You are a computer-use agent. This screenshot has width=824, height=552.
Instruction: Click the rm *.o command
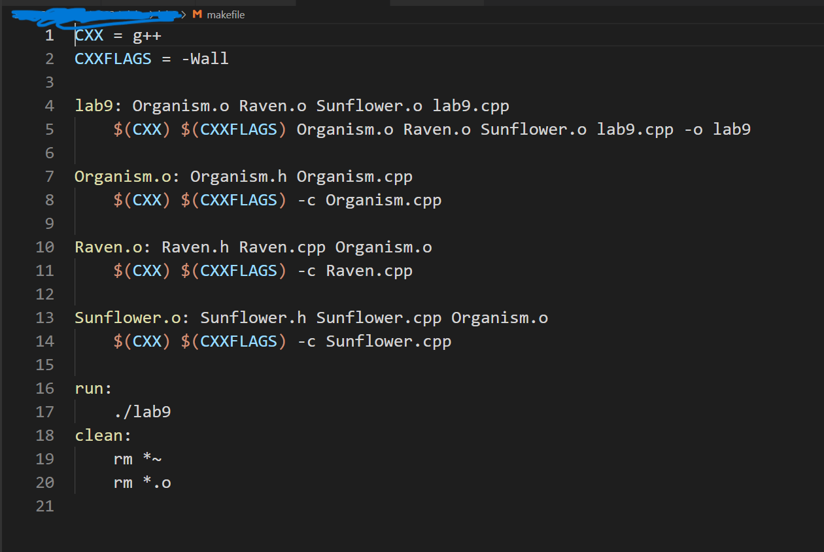tap(143, 482)
